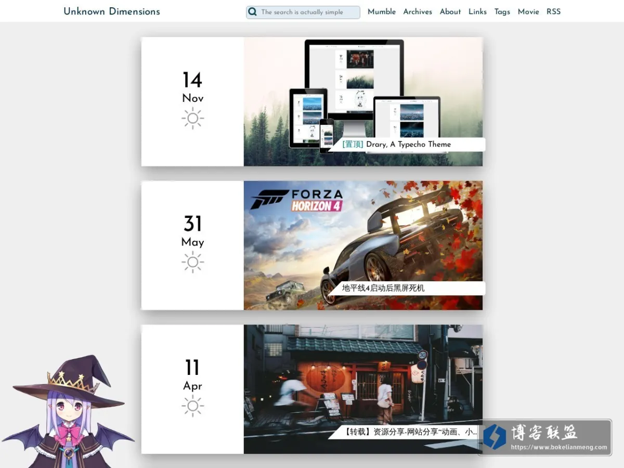Open the RSS feed link
624x468 pixels.
[x=554, y=11]
